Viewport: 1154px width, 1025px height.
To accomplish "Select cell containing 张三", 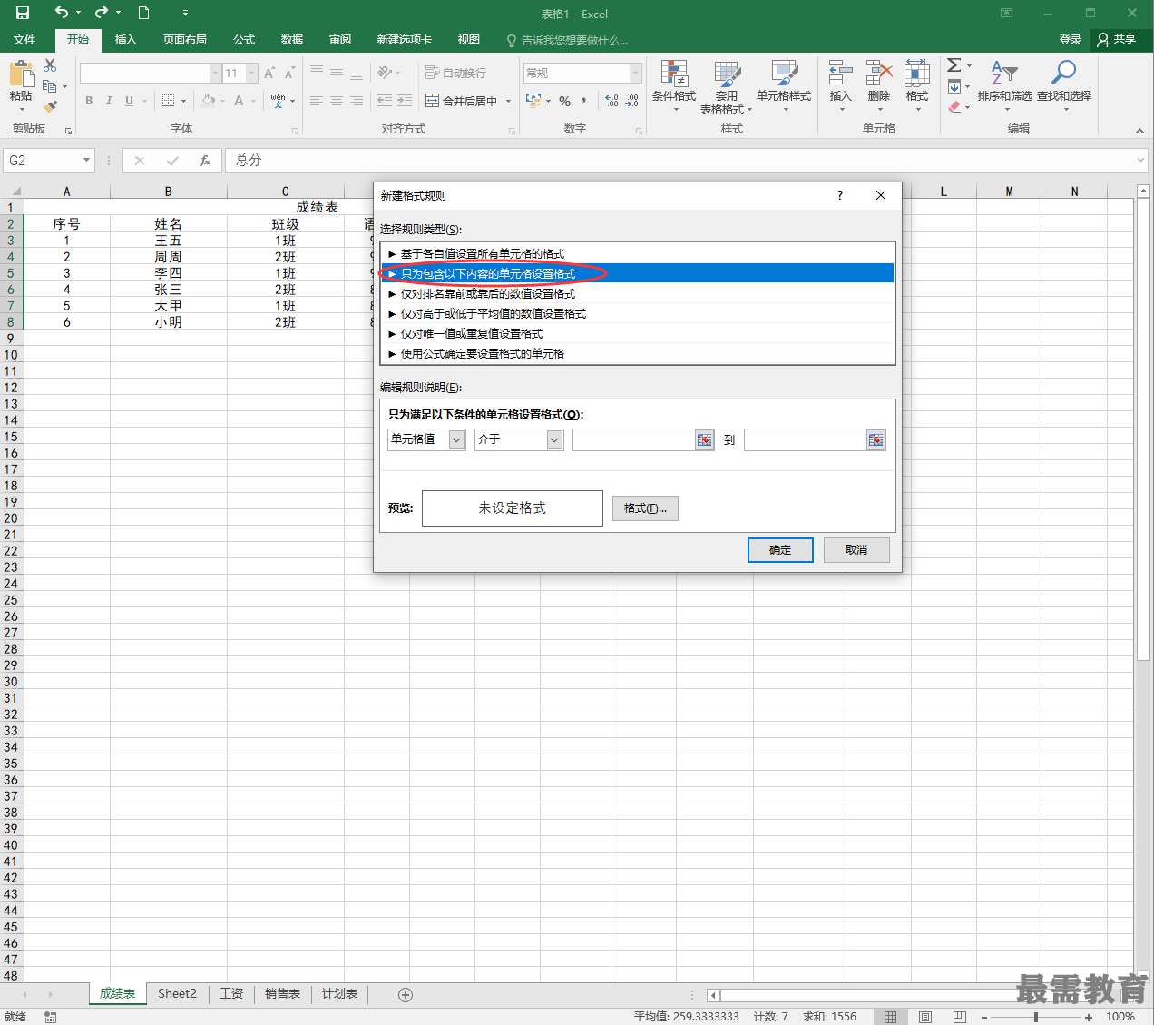I will pos(168,290).
